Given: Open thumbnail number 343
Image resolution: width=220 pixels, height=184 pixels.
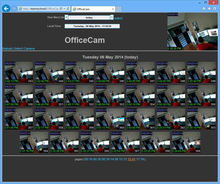Looking at the screenshot, I should pos(19,72).
